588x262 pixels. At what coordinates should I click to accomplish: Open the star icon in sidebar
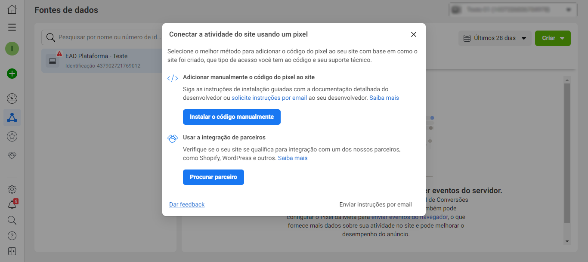point(12,136)
